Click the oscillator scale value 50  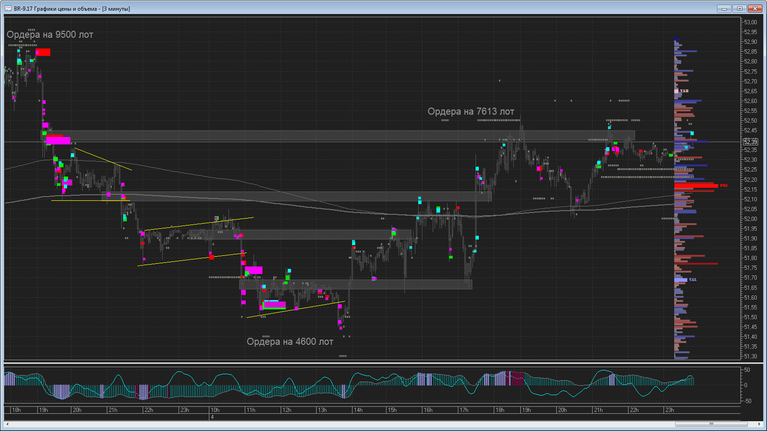747,370
